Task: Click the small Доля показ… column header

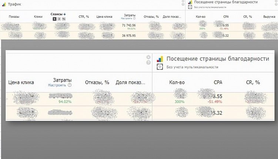Action: (x=172, y=17)
